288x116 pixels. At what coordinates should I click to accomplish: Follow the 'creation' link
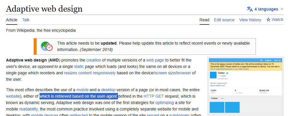click(x=94, y=60)
